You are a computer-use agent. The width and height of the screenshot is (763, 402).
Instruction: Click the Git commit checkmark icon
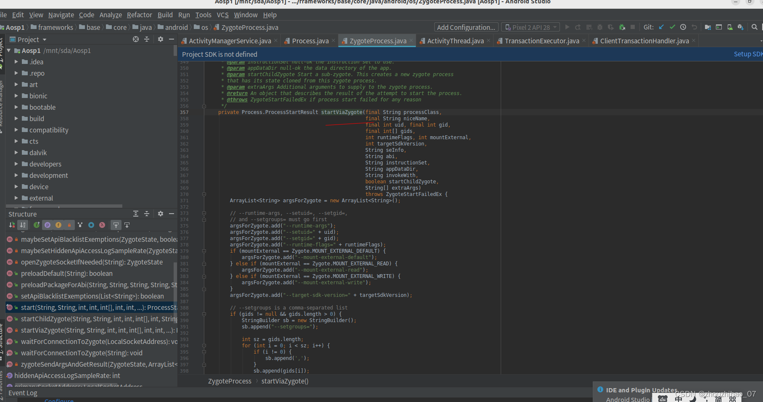pos(672,27)
